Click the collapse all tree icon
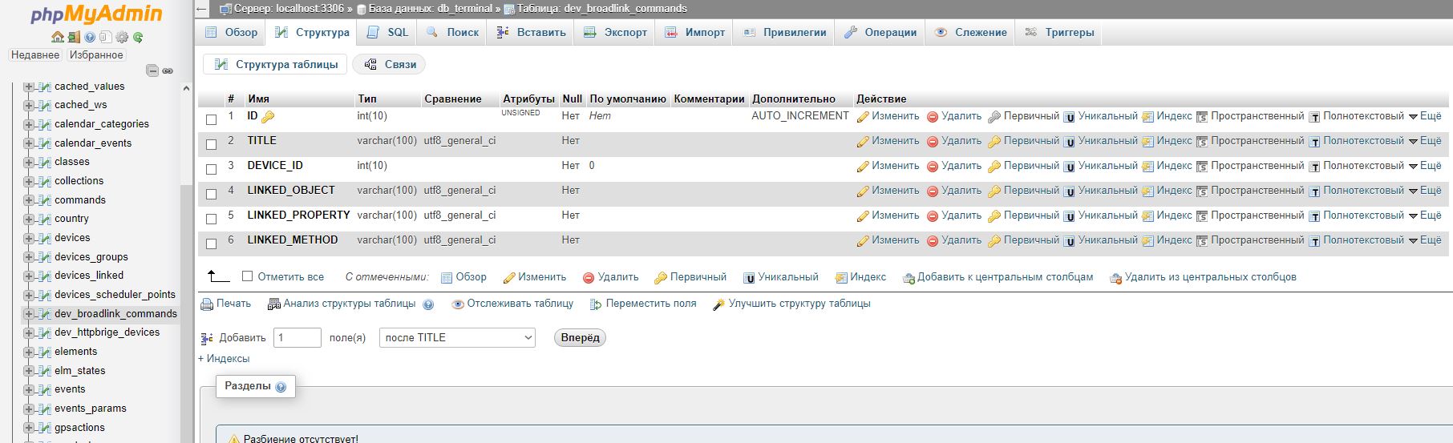 152,70
